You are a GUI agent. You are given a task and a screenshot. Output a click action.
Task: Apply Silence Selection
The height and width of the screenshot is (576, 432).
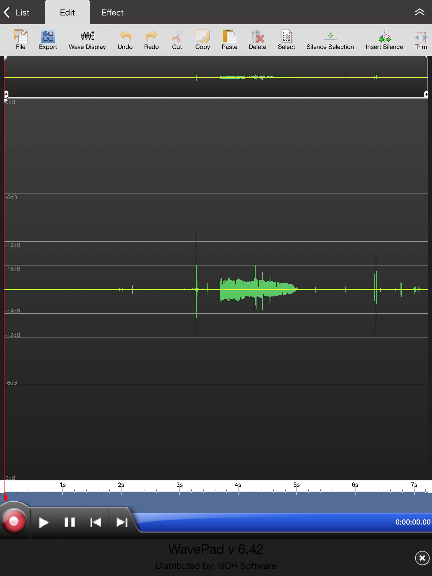(330, 40)
